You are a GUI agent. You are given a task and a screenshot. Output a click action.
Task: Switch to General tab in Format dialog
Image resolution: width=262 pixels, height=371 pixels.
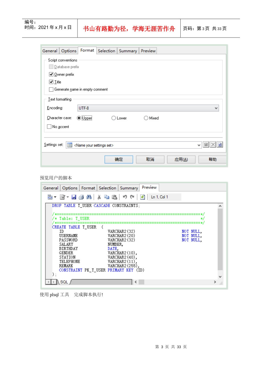tap(50, 51)
